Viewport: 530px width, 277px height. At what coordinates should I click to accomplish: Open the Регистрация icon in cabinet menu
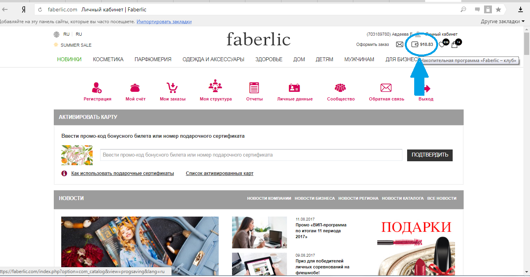97,87
